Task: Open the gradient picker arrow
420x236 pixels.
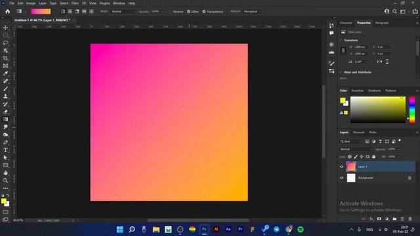Action: [52, 12]
